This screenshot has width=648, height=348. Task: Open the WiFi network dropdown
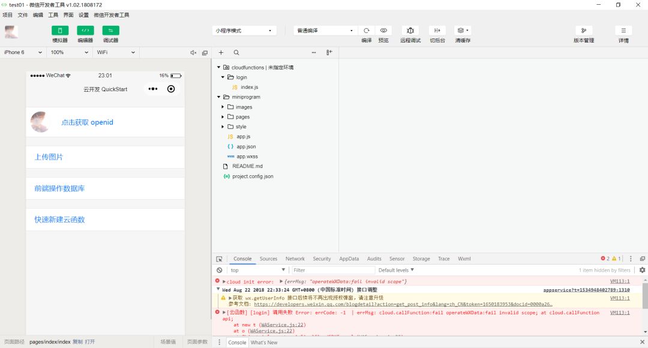tap(116, 52)
